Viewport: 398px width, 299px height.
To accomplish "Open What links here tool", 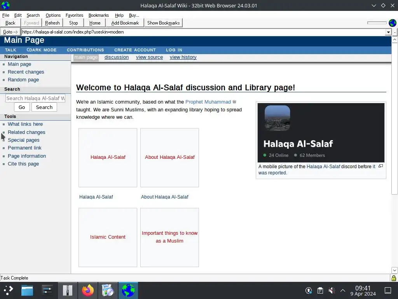I will (25, 124).
